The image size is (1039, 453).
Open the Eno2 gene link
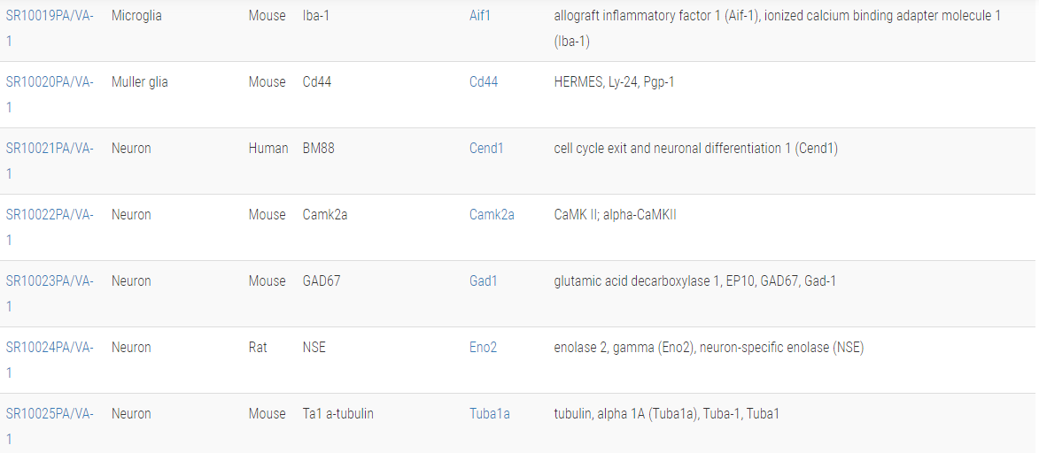point(483,348)
